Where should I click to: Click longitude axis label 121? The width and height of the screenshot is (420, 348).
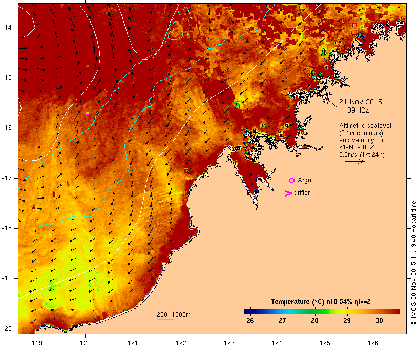(x=133, y=343)
